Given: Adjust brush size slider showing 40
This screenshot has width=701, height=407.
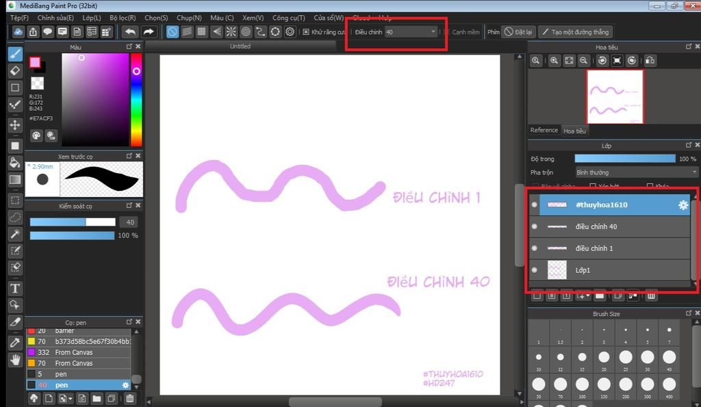Looking at the screenshot, I should pos(73,222).
